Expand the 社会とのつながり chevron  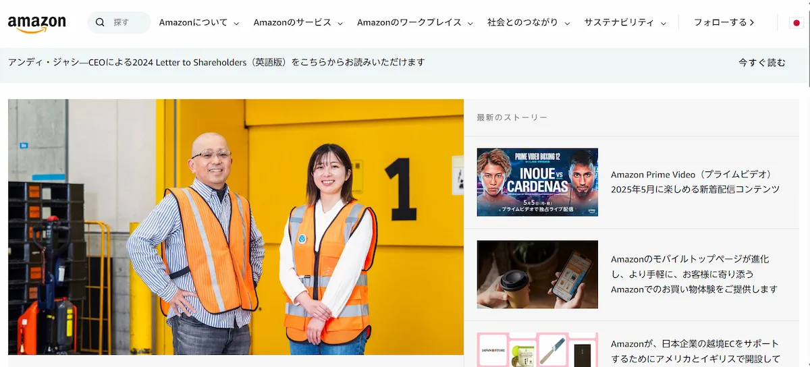[568, 24]
